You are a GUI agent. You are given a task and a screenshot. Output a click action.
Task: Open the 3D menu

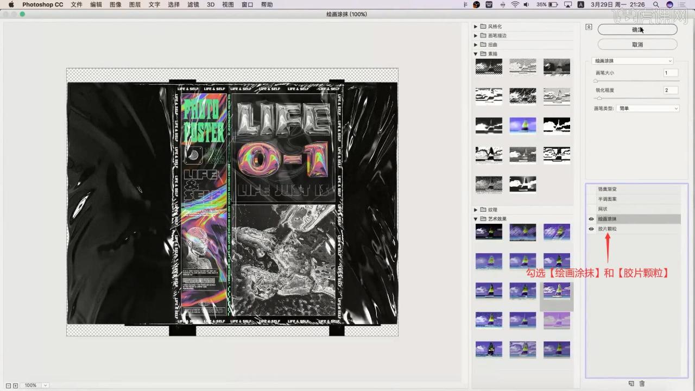[x=211, y=4]
